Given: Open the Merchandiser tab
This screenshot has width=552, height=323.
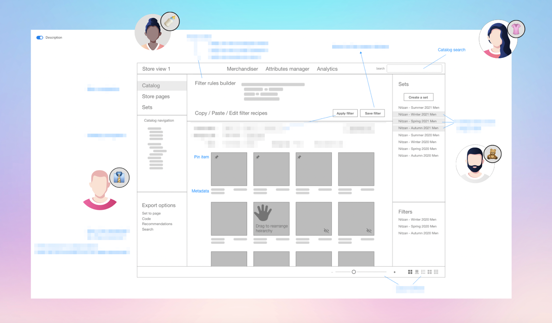Looking at the screenshot, I should coord(242,69).
